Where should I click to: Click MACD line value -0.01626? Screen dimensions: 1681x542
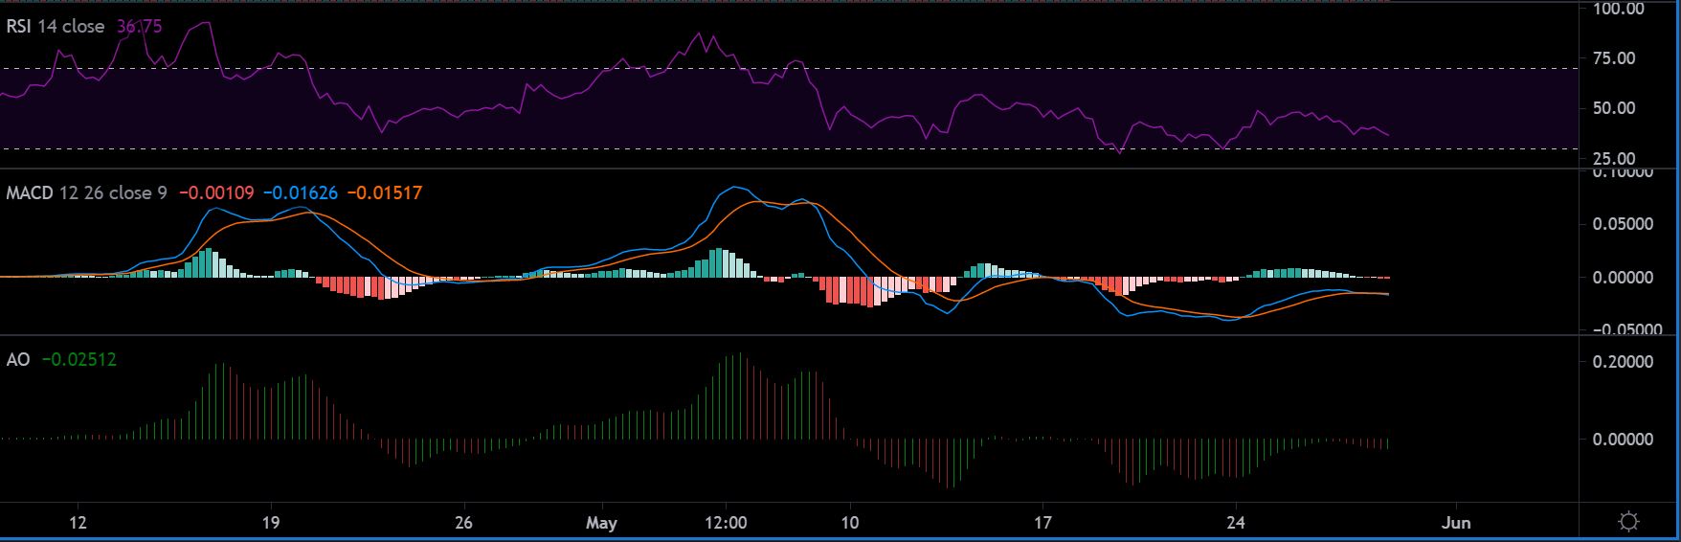click(301, 193)
